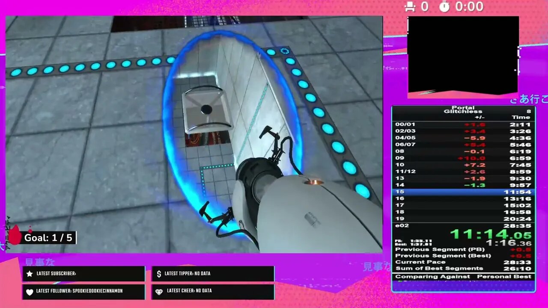Click the green 11:14.05 main timer

491,234
